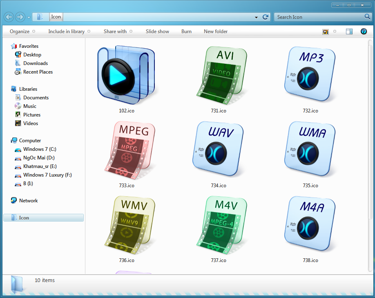Select the WAV icon 734.ico
Screen dimensions: 375x298
coord(218,149)
